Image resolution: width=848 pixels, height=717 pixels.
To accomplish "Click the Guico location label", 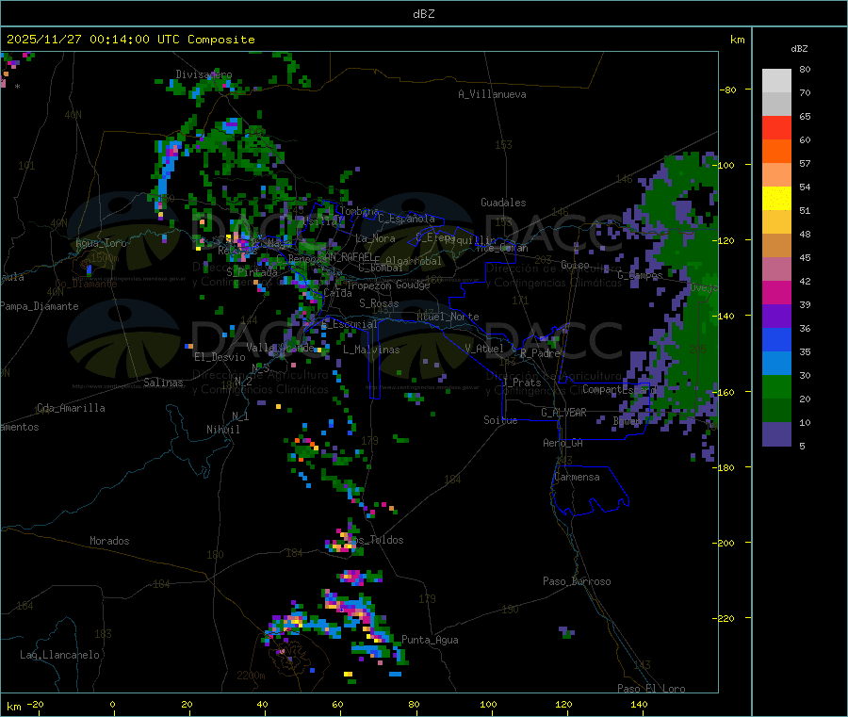I will pos(575,265).
